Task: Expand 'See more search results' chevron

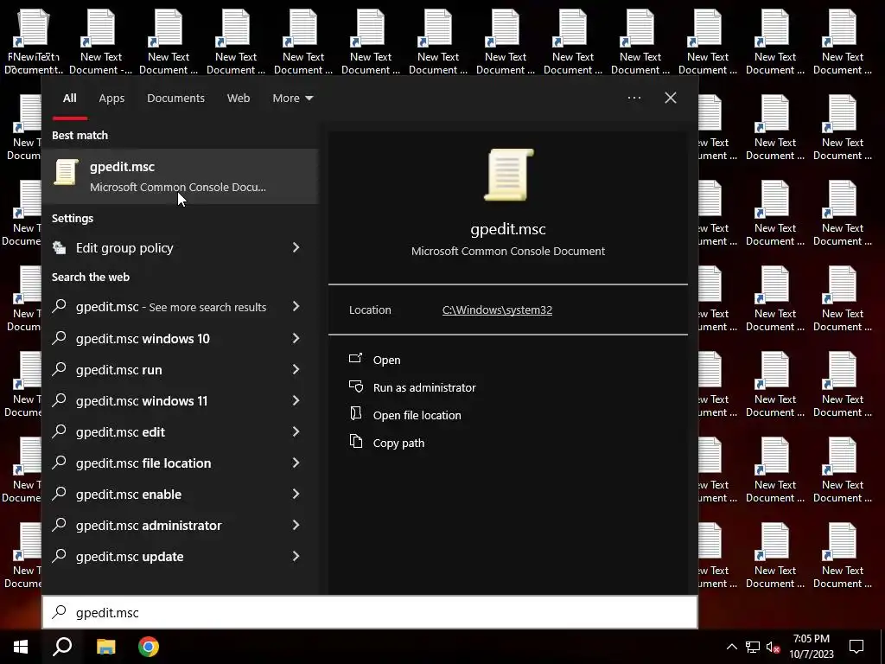Action: click(x=296, y=306)
